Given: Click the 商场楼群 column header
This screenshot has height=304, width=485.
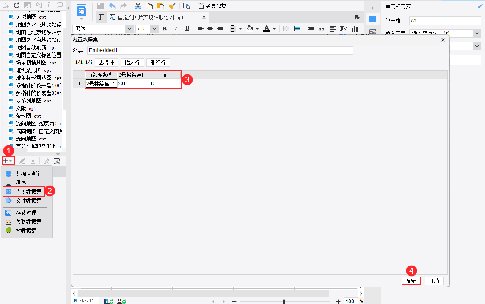Looking at the screenshot, I should (x=101, y=75).
